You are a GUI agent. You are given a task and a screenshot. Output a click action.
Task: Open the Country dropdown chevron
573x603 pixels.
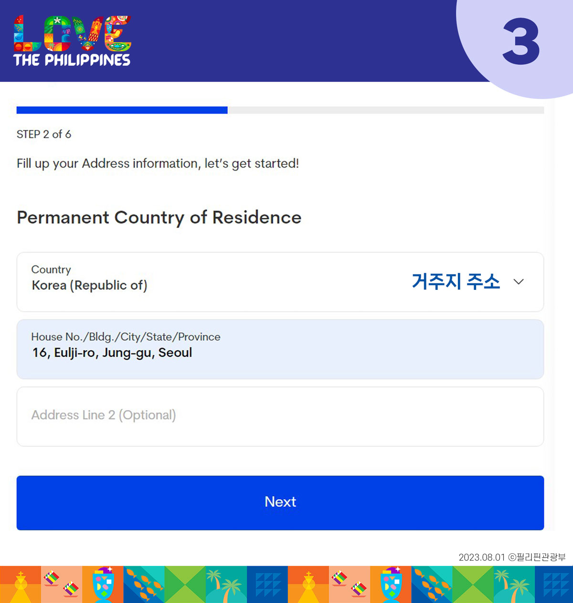pos(519,282)
